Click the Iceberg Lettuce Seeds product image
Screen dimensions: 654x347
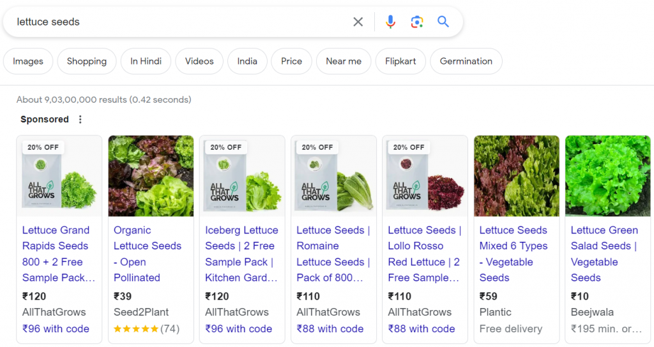242,176
